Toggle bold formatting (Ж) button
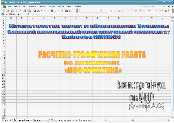Screen dimensions: 174x123 pyautogui.click(x=111, y=11)
